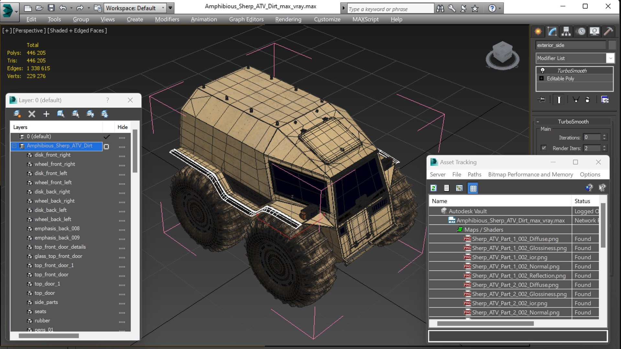The width and height of the screenshot is (621, 349).
Task: Open quick access toolbar customize arrow
Action: [x=171, y=8]
